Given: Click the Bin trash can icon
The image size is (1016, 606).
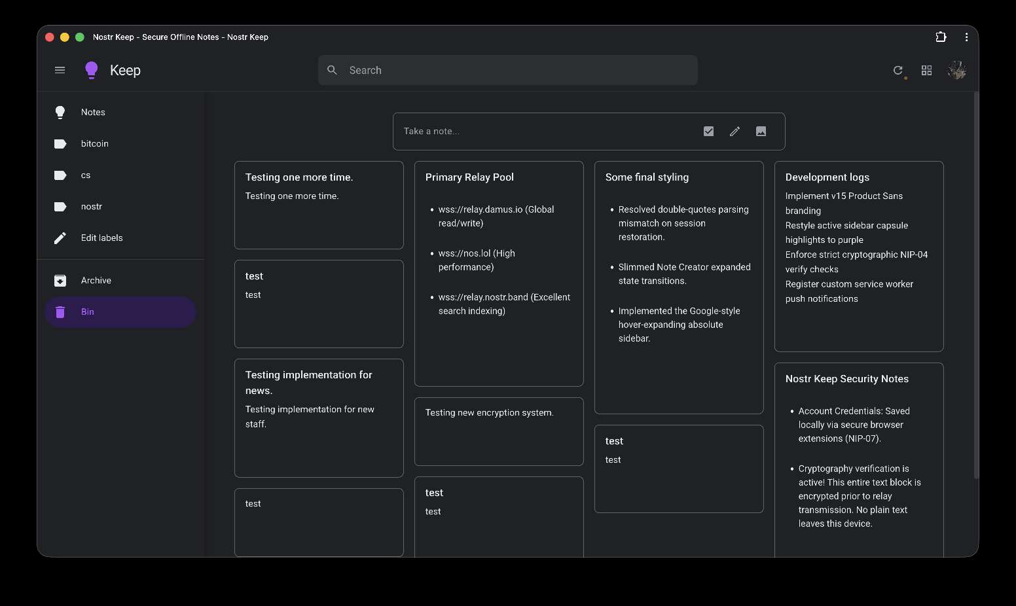Looking at the screenshot, I should [60, 312].
